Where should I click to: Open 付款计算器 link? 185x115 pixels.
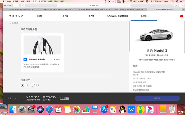64,98
